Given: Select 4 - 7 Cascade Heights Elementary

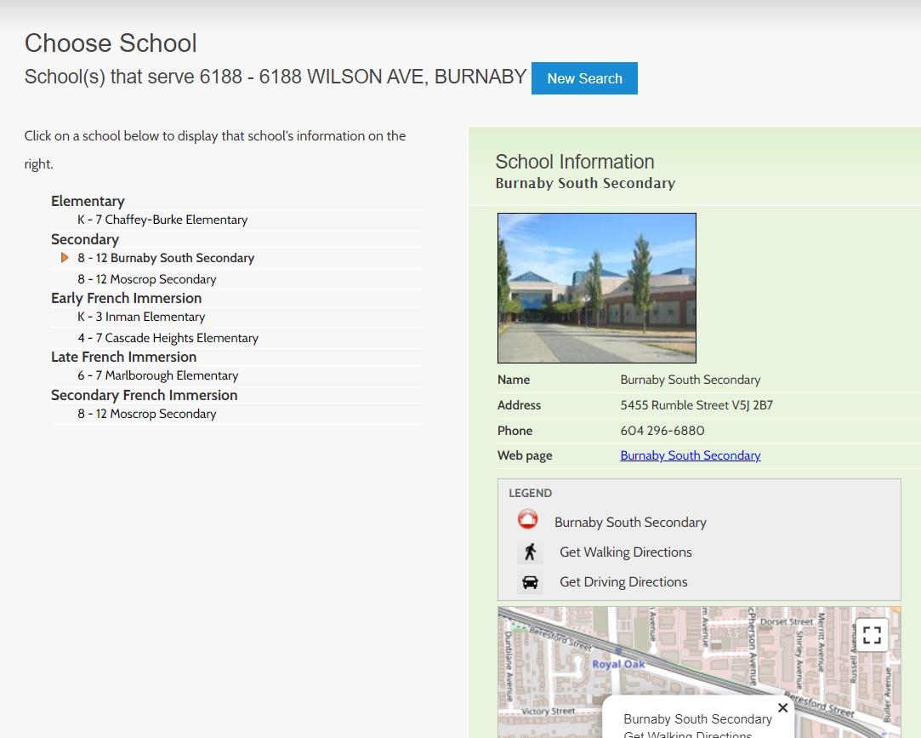Looking at the screenshot, I should click(x=168, y=338).
